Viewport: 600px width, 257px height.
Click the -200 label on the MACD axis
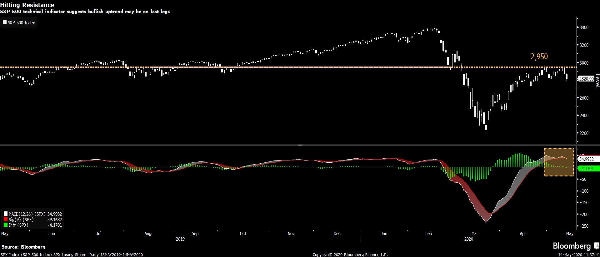[584, 214]
